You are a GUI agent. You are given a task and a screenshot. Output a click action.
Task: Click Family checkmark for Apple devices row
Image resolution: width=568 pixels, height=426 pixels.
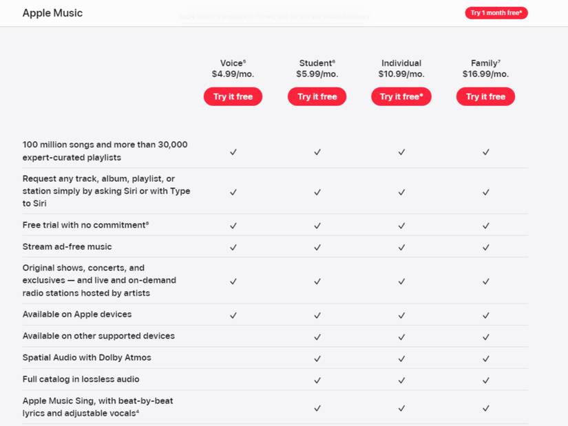click(486, 315)
